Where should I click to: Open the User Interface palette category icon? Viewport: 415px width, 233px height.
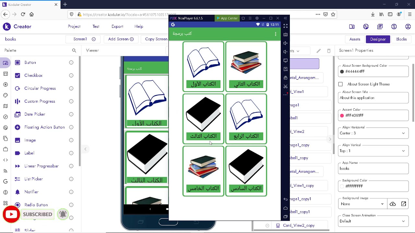[6, 63]
